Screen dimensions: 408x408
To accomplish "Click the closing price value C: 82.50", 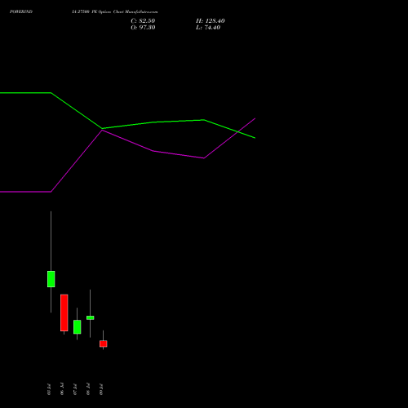I will (143, 21).
